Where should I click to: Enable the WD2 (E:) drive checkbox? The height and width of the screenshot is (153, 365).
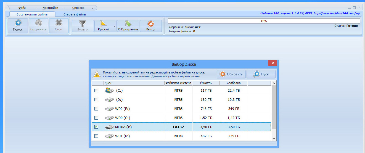point(96,109)
